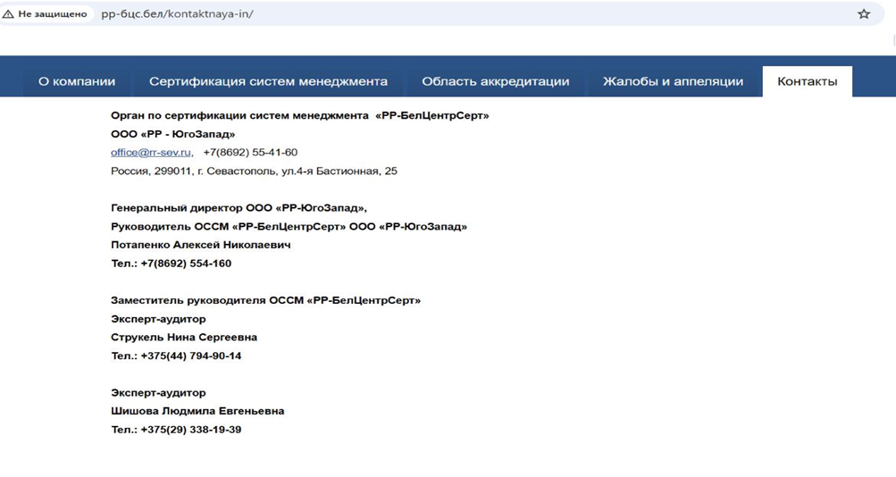Select the active «Контакты» tab
This screenshot has width=896, height=477.
(807, 81)
